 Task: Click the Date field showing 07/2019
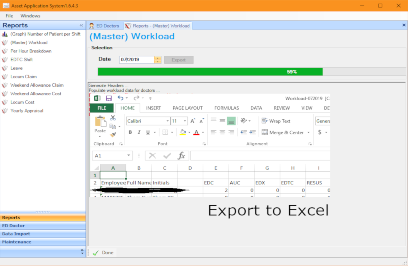136,60
